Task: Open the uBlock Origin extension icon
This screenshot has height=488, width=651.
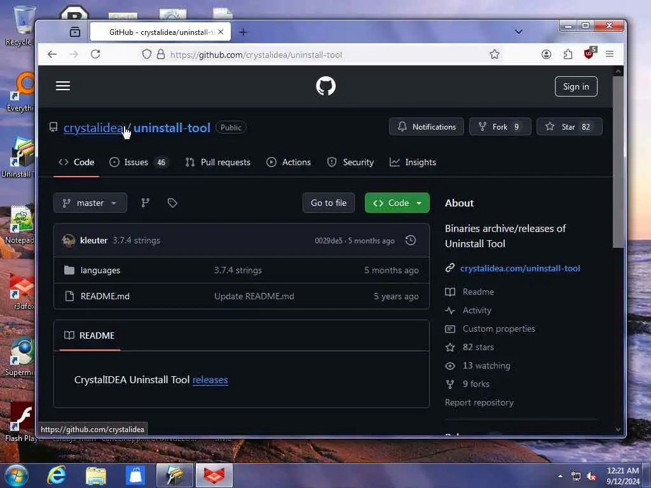Action: (589, 53)
